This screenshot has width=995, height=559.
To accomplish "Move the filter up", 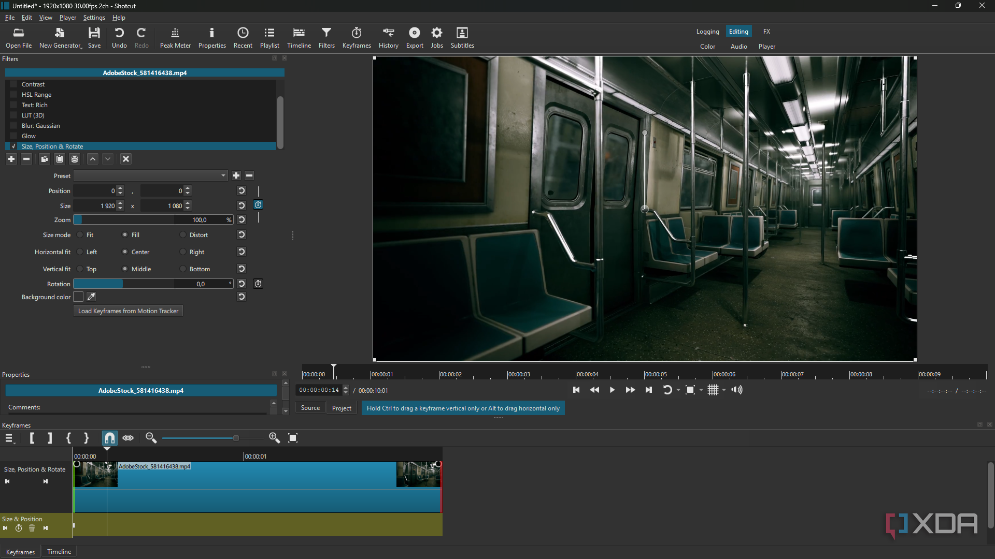I will [92, 159].
